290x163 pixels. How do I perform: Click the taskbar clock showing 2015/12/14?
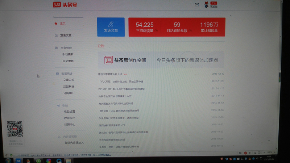click(269, 158)
